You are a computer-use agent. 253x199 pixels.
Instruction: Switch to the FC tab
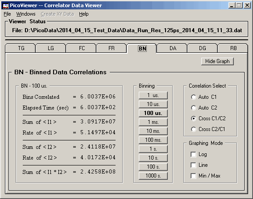click(x=81, y=48)
